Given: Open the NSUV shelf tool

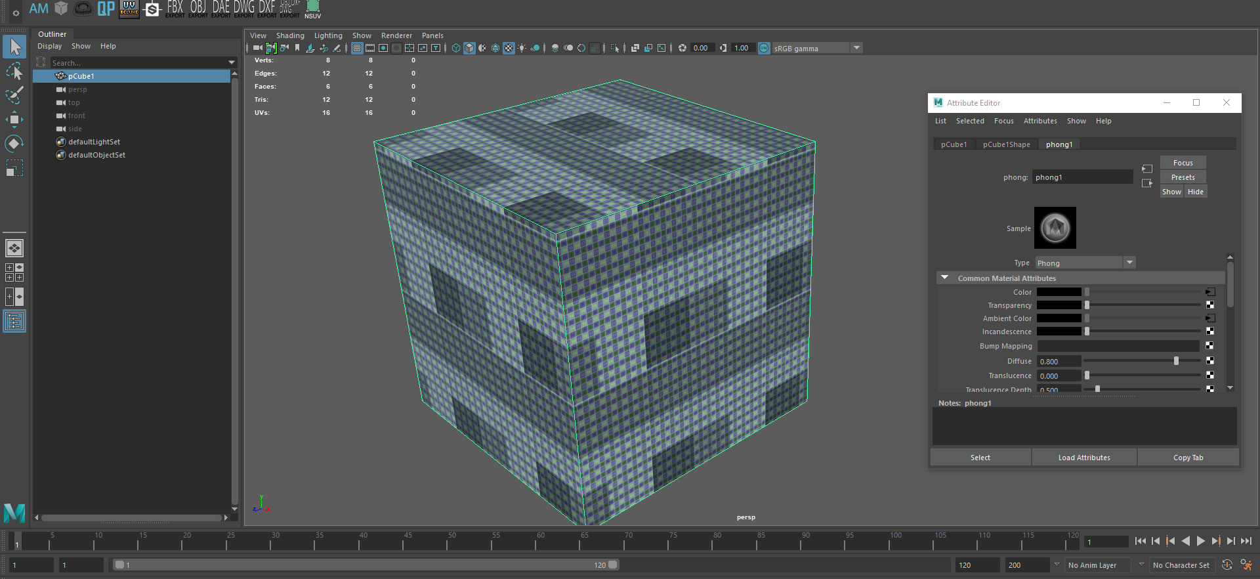Looking at the screenshot, I should (x=312, y=9).
